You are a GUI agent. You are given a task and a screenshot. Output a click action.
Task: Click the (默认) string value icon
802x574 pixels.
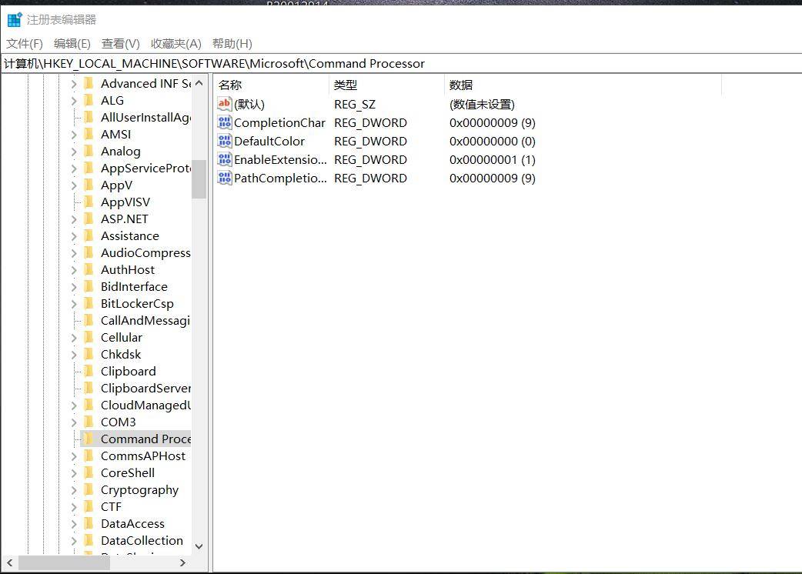[x=225, y=105]
